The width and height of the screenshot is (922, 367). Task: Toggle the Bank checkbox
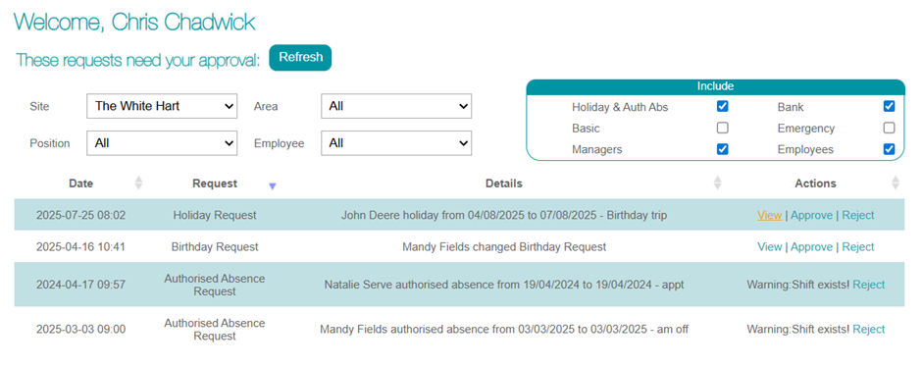pyautogui.click(x=889, y=106)
